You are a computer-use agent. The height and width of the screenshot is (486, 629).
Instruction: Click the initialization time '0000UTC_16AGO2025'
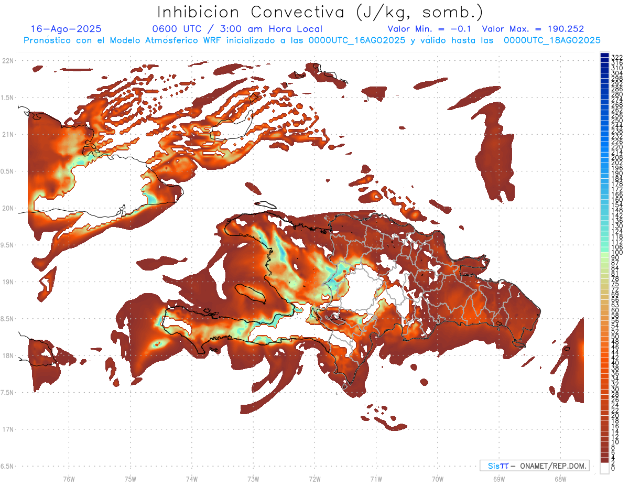tap(356, 40)
